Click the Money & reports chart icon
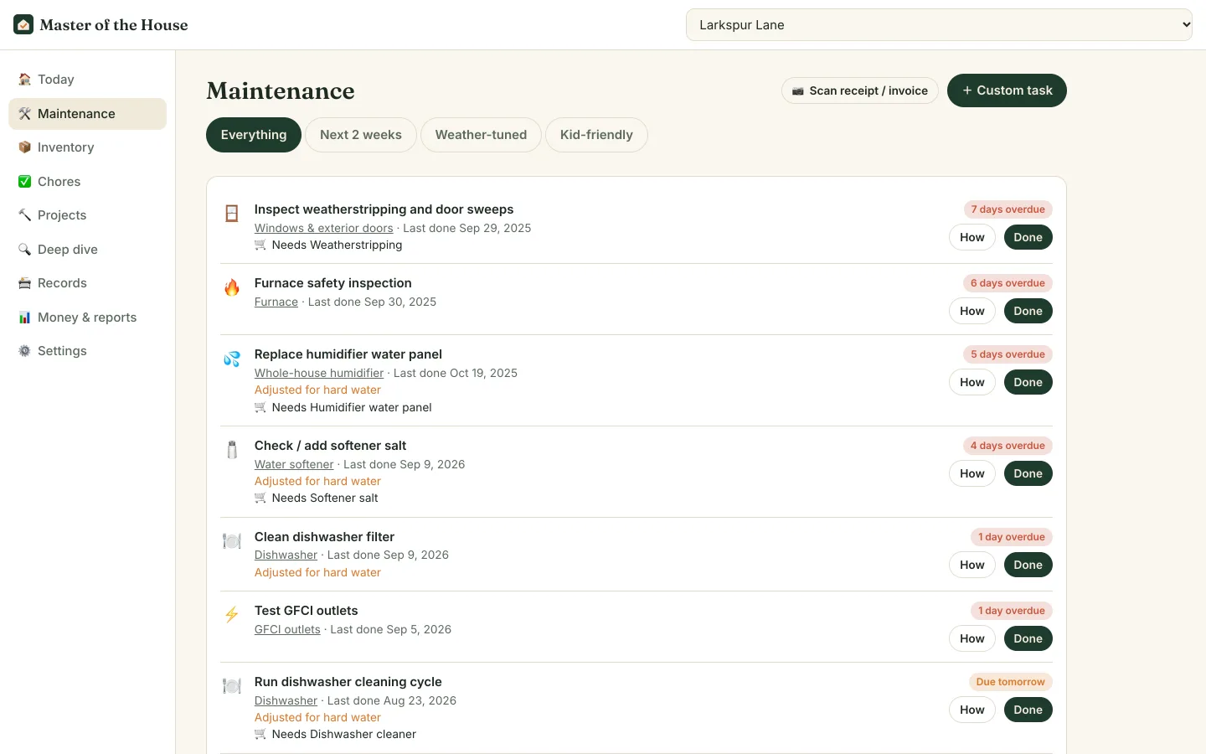 (x=24, y=318)
